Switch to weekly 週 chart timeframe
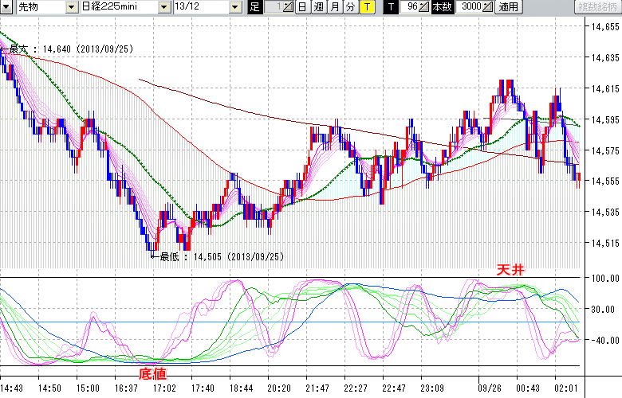Image resolution: width=622 pixels, height=398 pixels. (318, 7)
